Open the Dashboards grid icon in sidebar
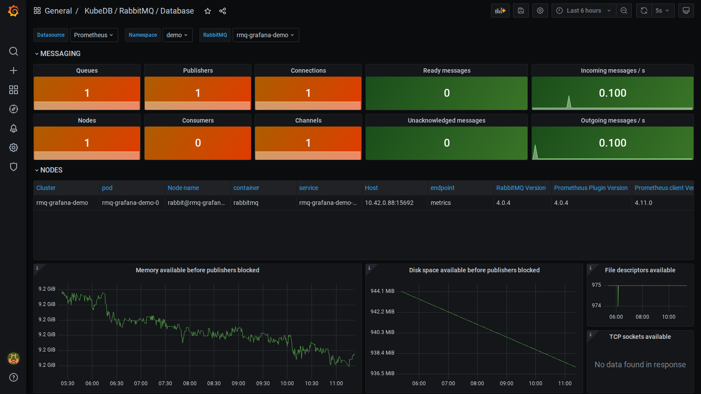 click(x=14, y=90)
